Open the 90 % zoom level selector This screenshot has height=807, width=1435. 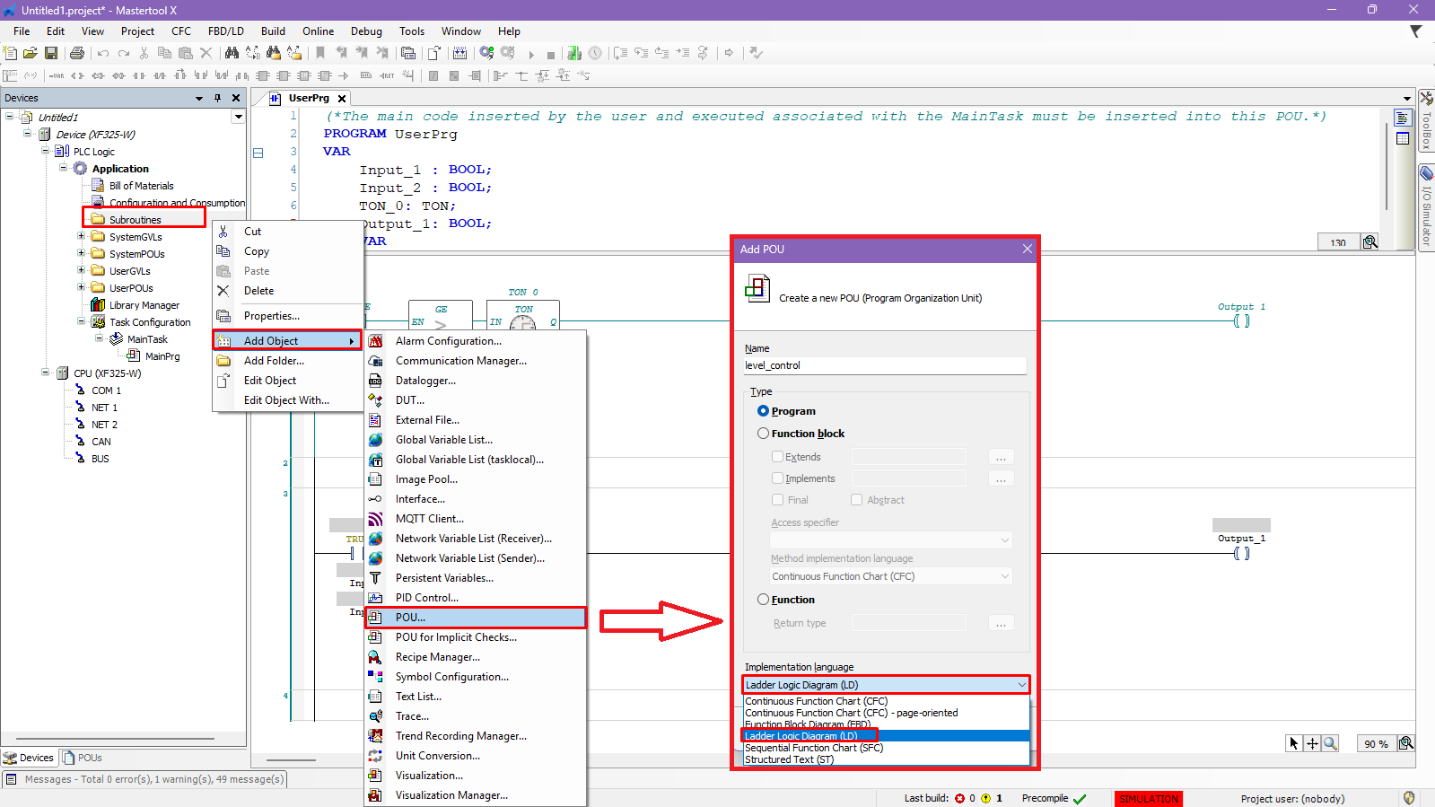coord(1376,743)
